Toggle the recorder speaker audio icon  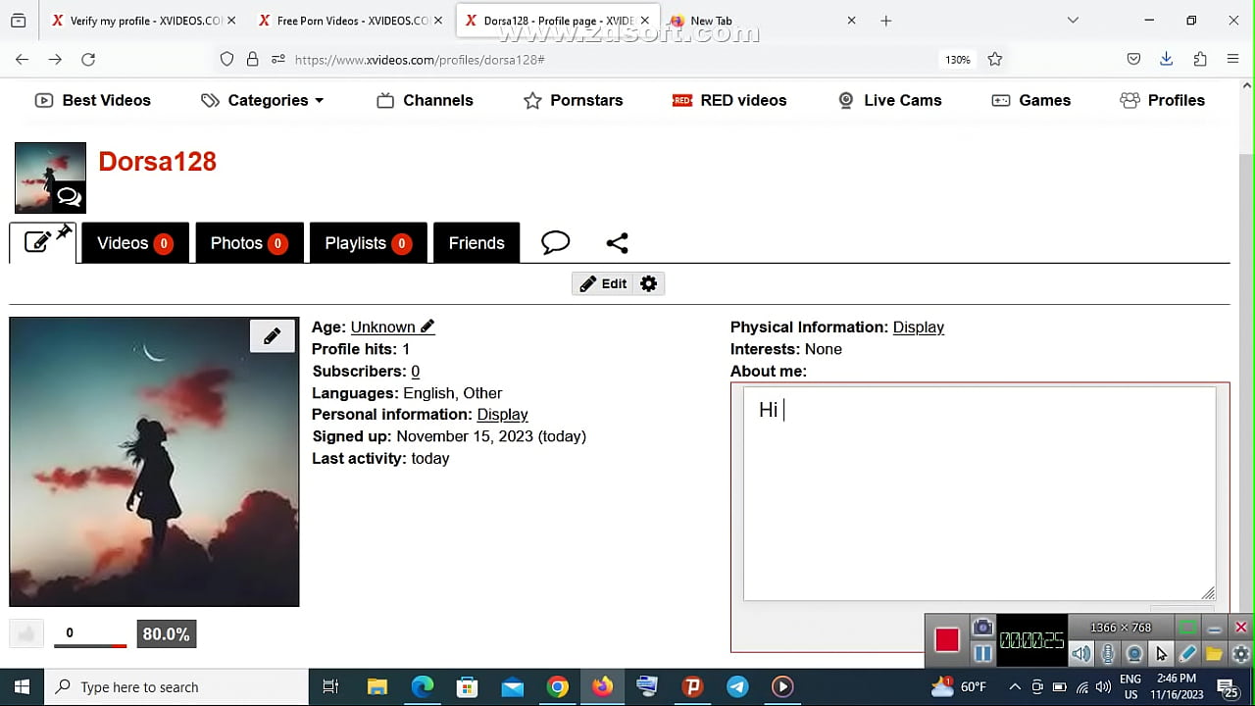(1080, 654)
